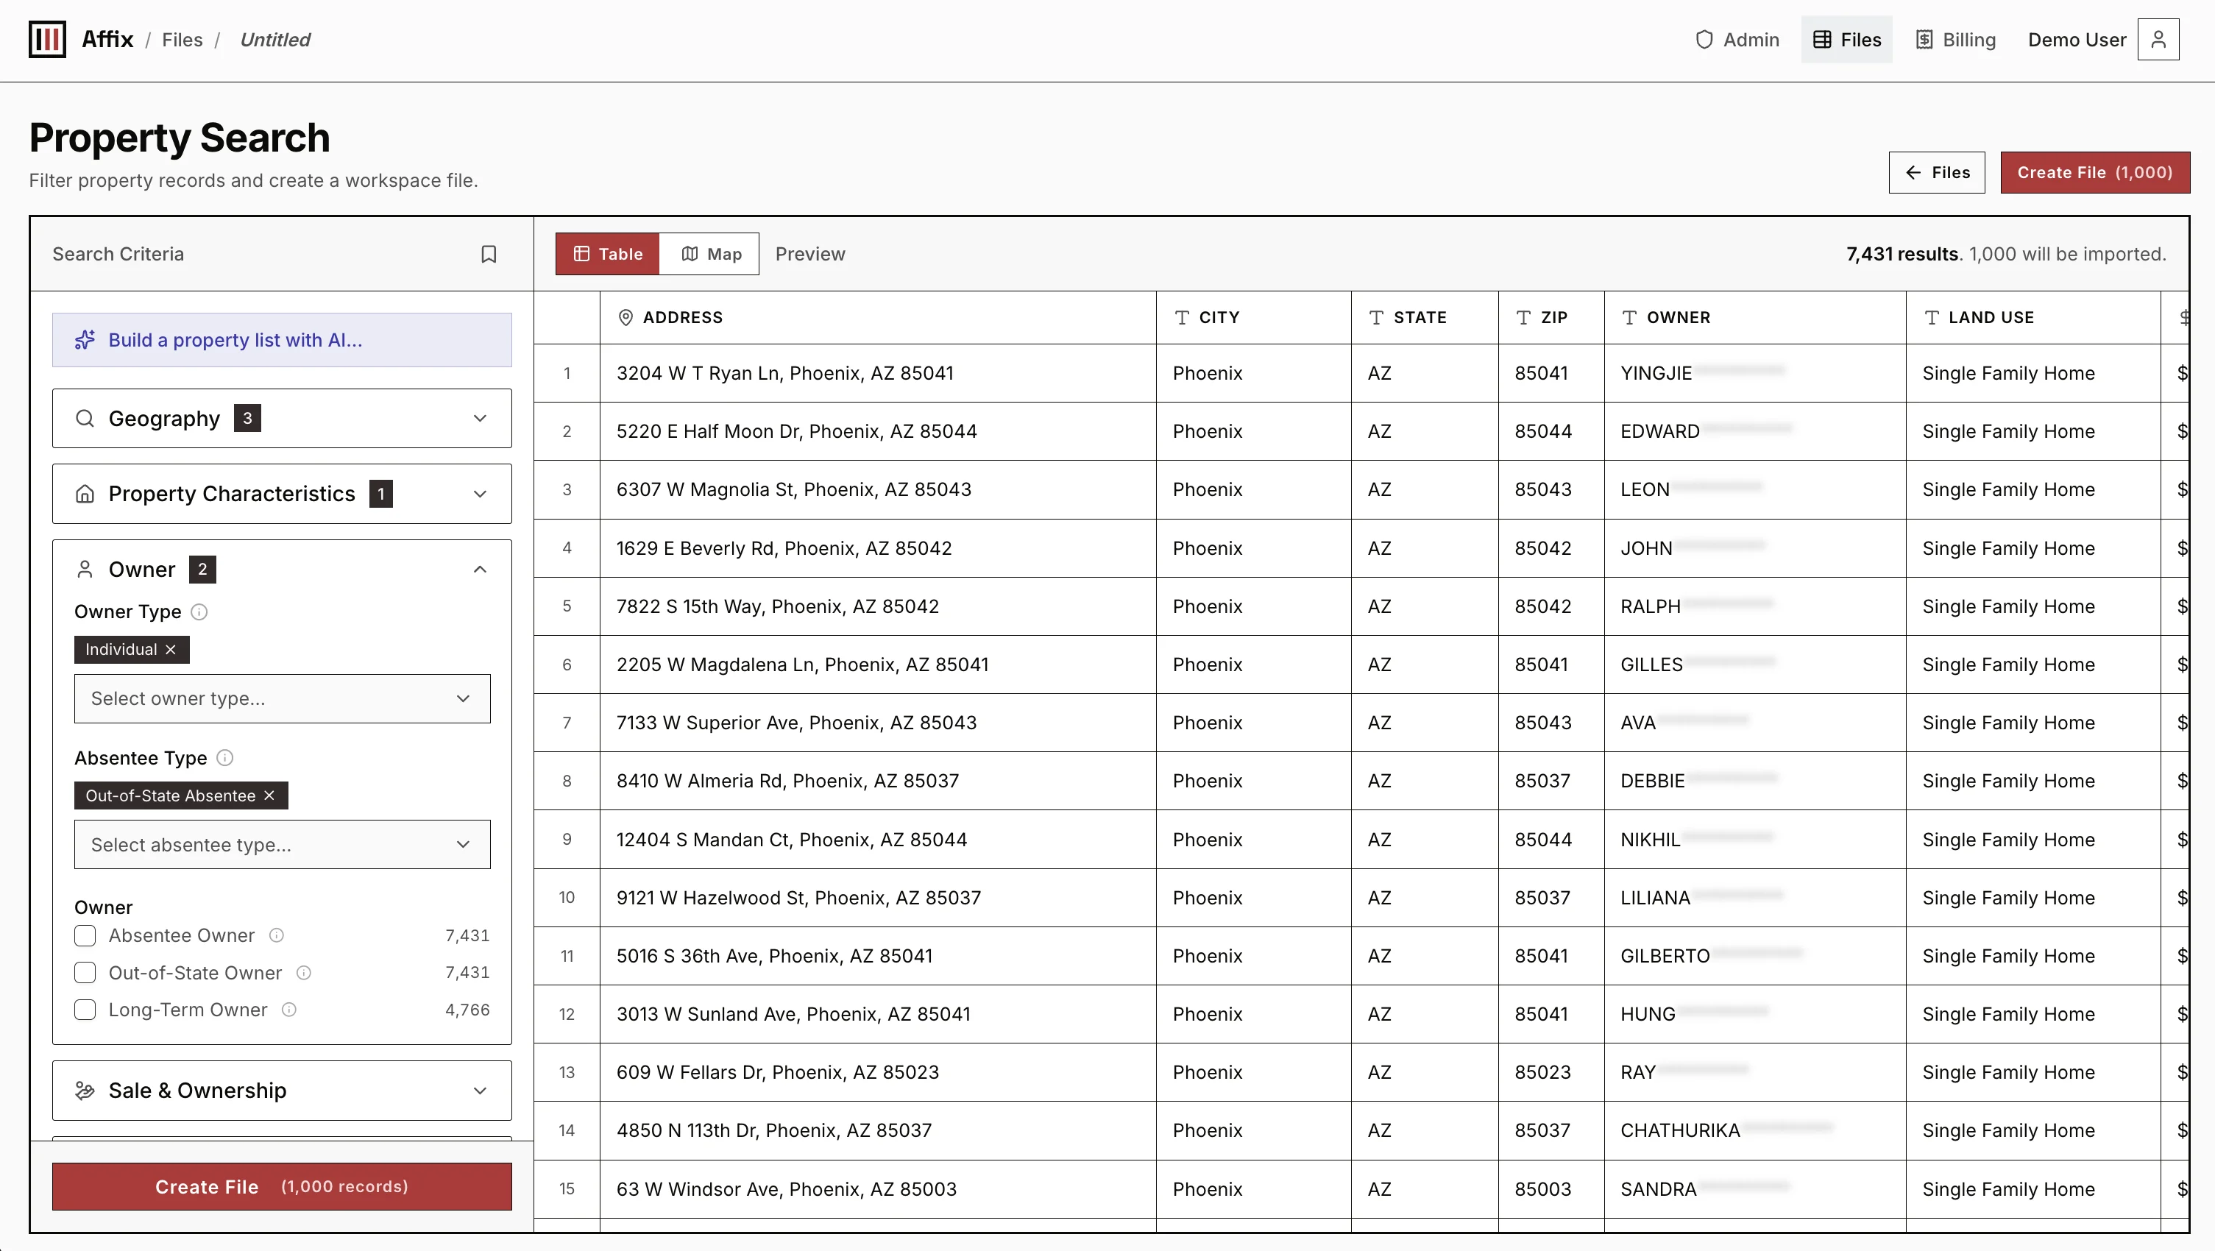
Task: Open the Billing nav item
Action: tap(1956, 40)
